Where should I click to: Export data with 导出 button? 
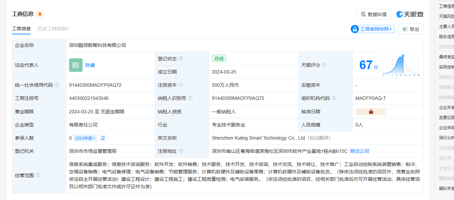point(411,29)
